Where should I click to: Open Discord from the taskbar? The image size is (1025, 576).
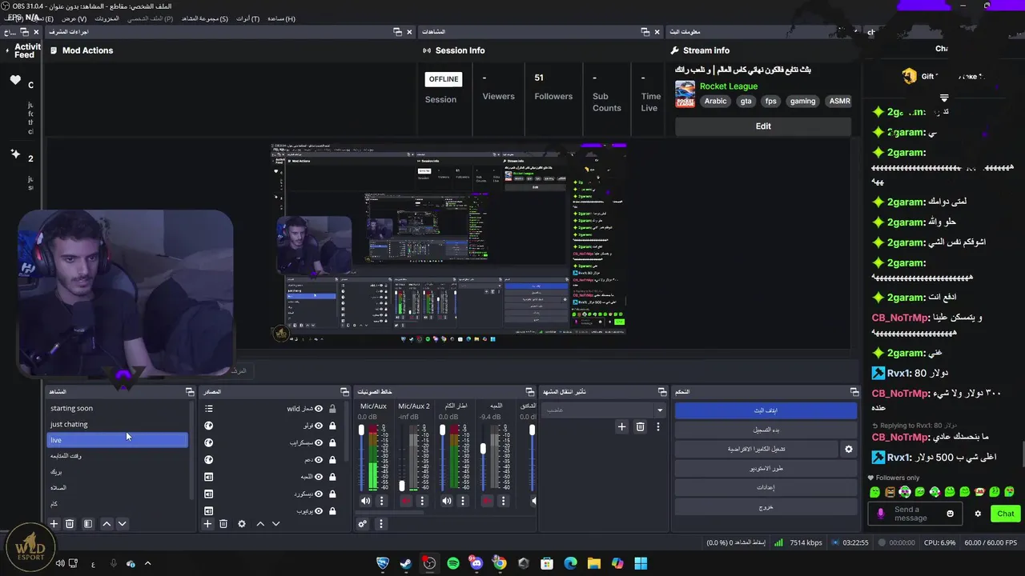[x=476, y=564]
